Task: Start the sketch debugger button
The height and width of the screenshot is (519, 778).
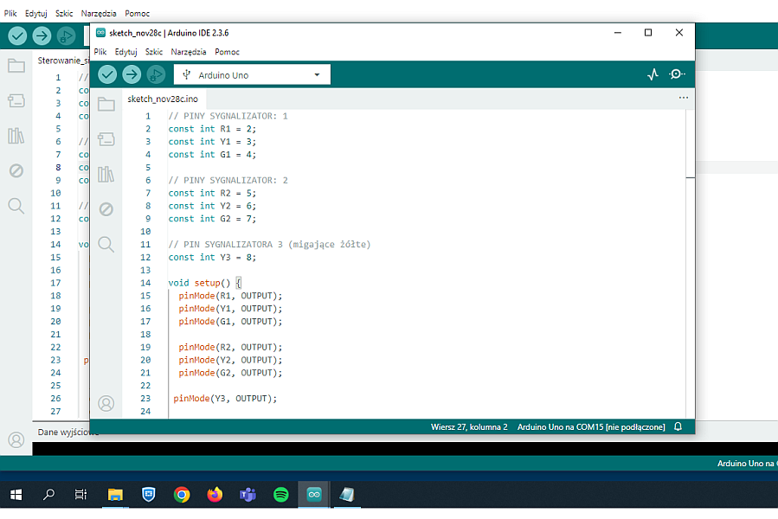Action: pyautogui.click(x=156, y=74)
